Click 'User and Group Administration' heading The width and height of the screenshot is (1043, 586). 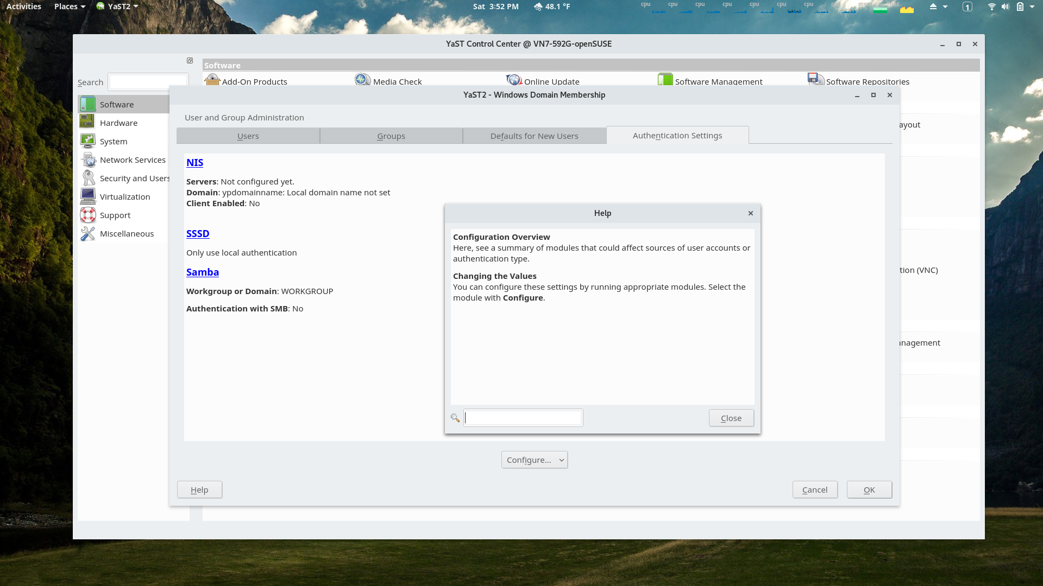tap(244, 117)
